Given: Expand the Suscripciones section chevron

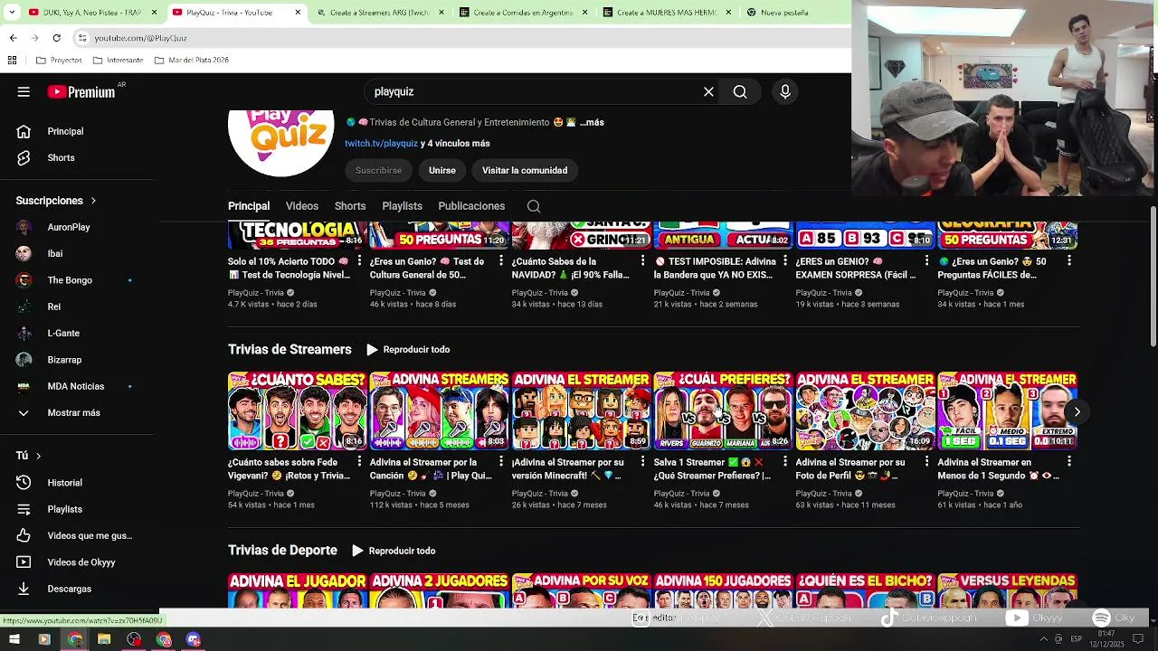Looking at the screenshot, I should coord(92,201).
